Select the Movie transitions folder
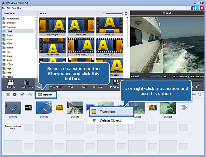 click(x=18, y=31)
